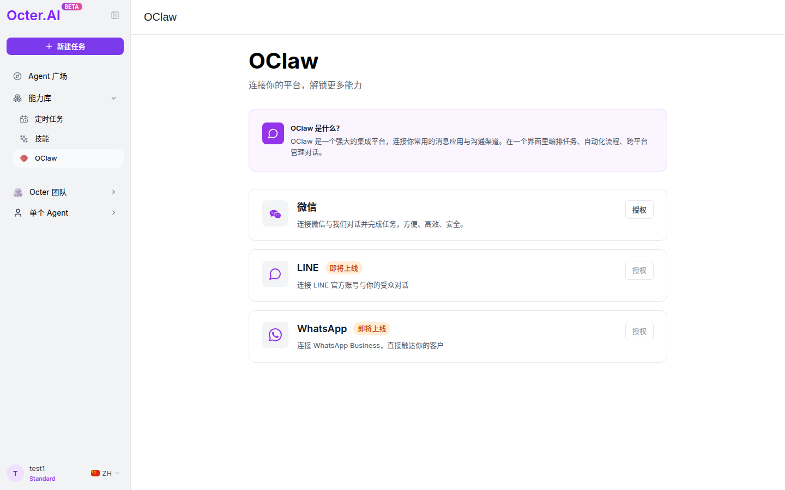Select the 定时任务 menu item
This screenshot has width=785, height=490.
tap(68, 119)
